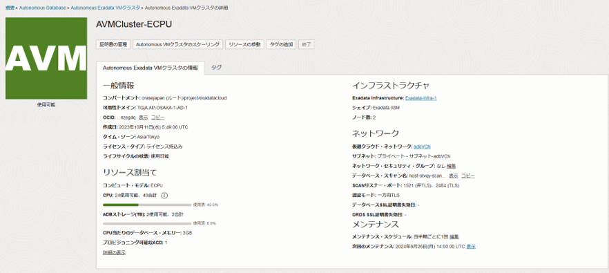Click the 使用可能 status label under logo
609x273 pixels.
click(x=46, y=105)
